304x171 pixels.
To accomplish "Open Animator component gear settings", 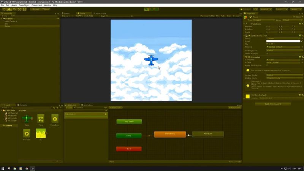I will pyautogui.click(x=302, y=57).
